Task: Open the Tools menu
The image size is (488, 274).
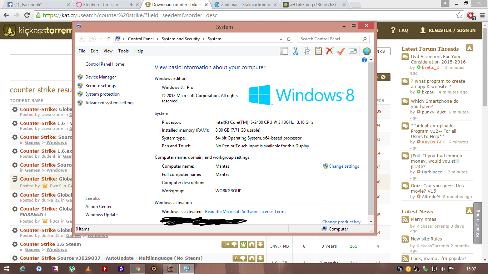Action: click(124, 51)
